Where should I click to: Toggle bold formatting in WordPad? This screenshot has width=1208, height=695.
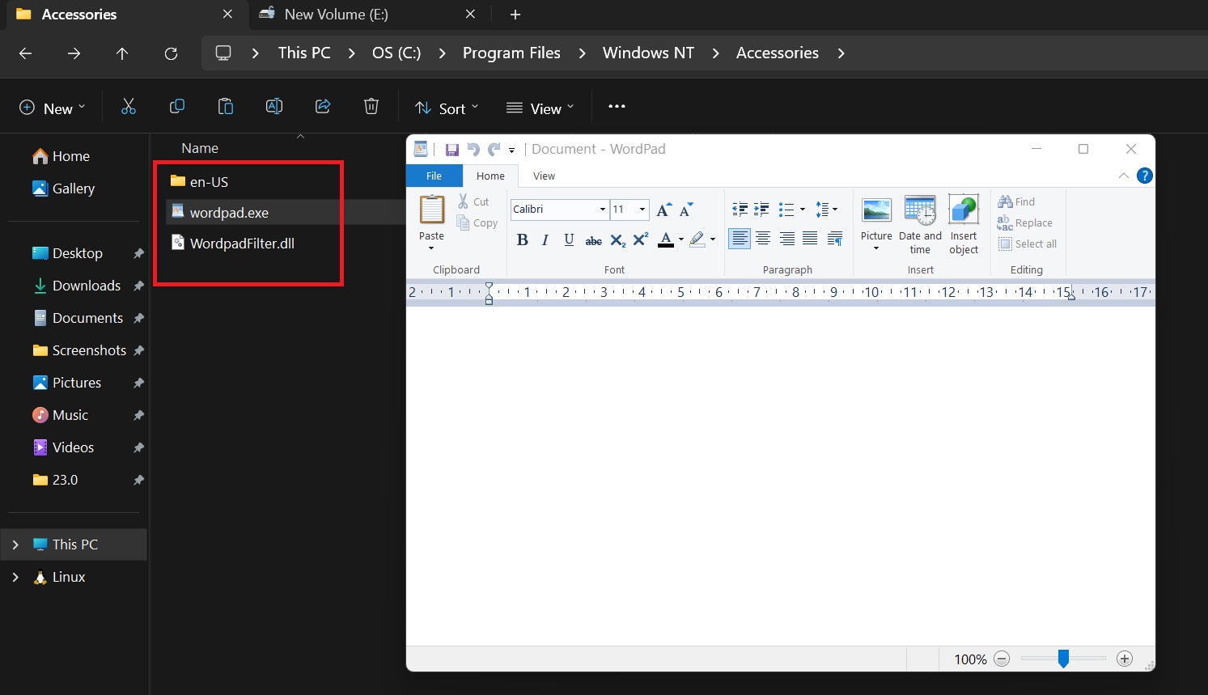point(522,239)
